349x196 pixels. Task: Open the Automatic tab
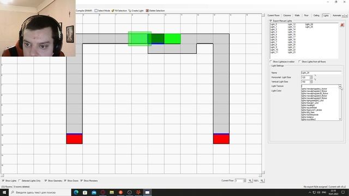pyautogui.click(x=336, y=16)
